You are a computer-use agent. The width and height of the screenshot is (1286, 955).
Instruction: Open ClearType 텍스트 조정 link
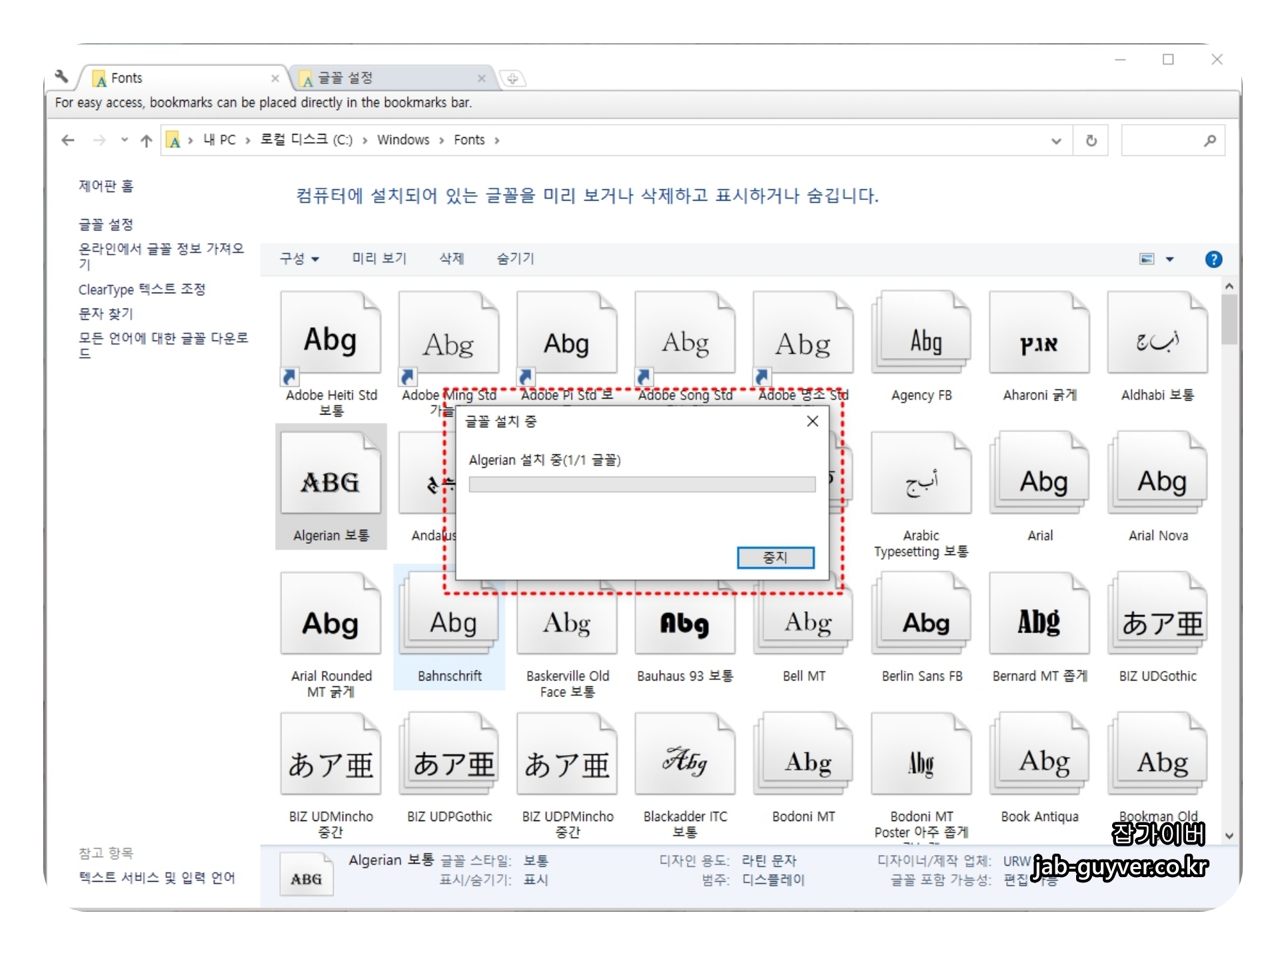pyautogui.click(x=142, y=289)
